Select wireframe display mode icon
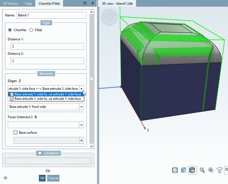The width and height of the screenshot is (228, 184). (175, 170)
